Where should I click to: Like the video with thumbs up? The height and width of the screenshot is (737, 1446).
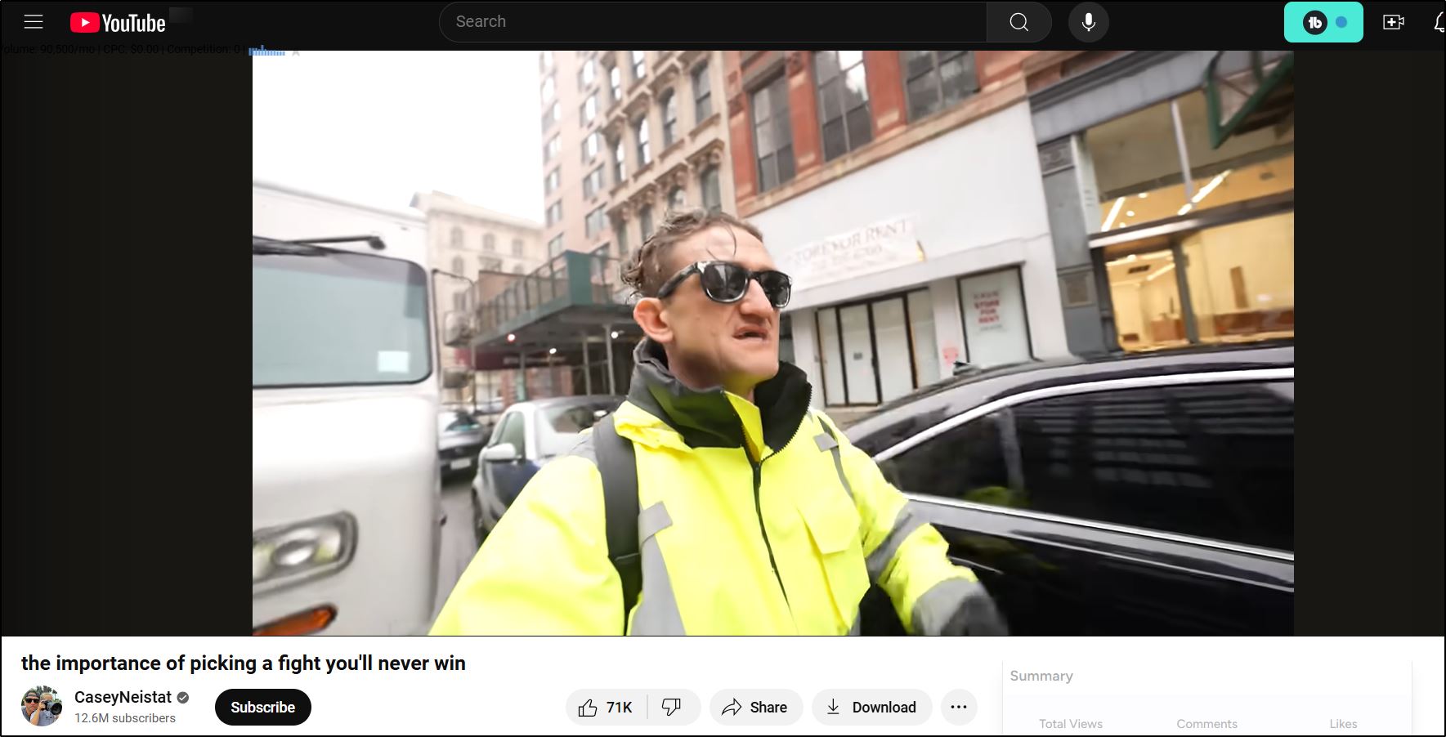(x=606, y=708)
